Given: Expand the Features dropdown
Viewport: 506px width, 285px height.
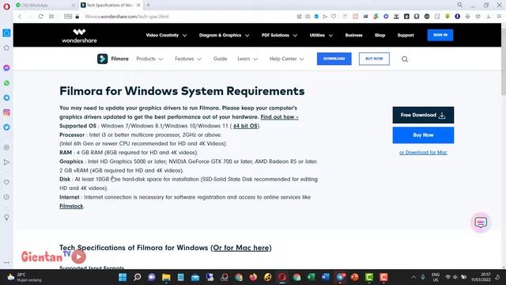Looking at the screenshot, I should point(188,59).
